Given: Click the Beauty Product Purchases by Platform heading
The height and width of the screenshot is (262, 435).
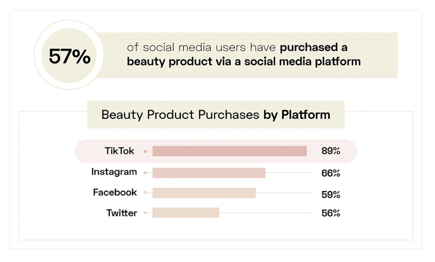Looking at the screenshot, I should [x=215, y=115].
